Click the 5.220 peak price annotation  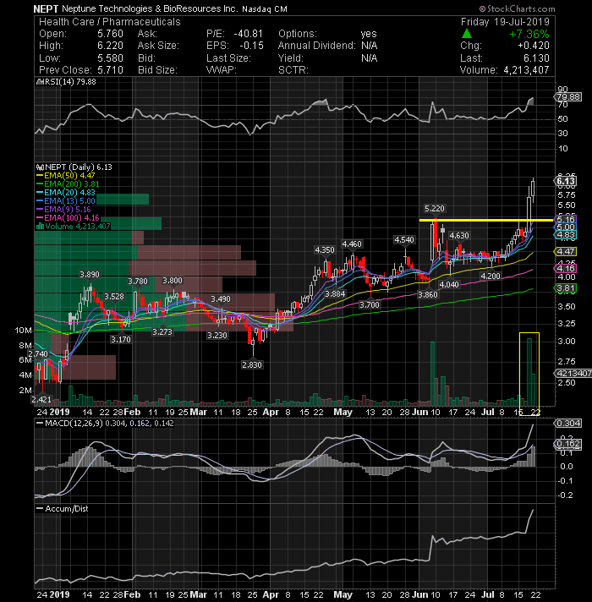pos(434,209)
